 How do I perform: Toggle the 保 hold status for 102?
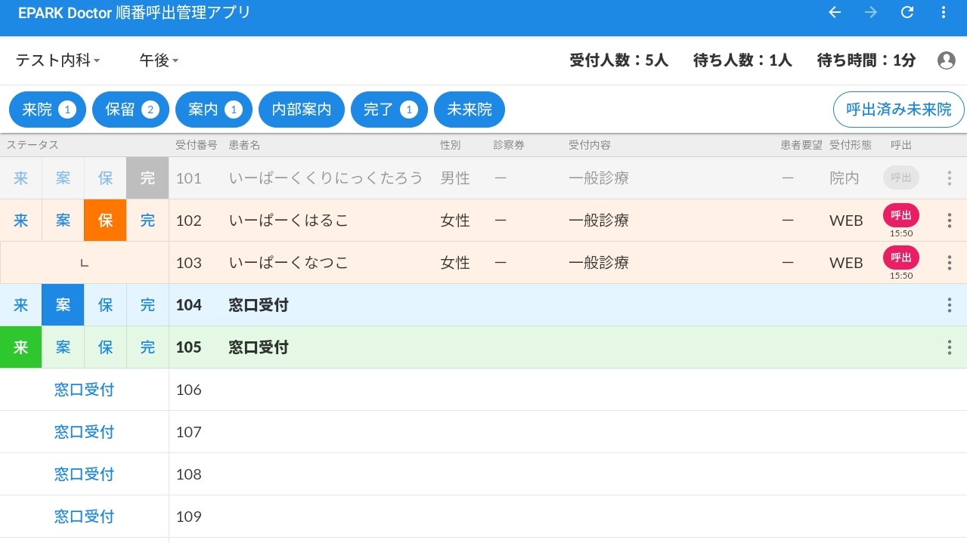105,221
